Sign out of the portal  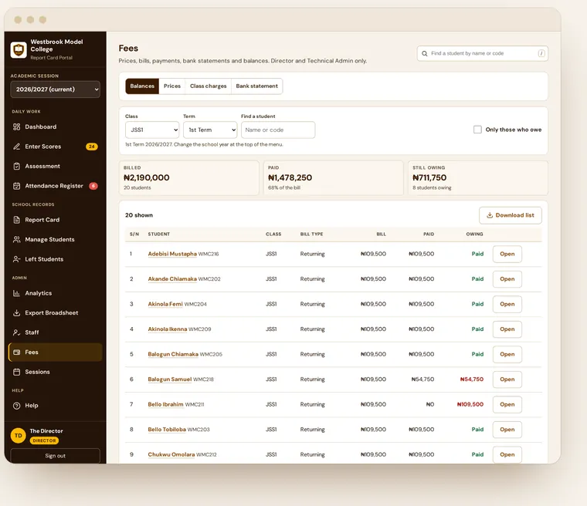coord(56,456)
